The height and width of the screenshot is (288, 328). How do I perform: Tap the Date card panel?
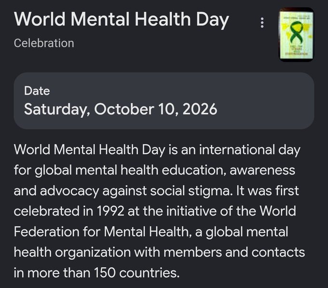pos(164,101)
